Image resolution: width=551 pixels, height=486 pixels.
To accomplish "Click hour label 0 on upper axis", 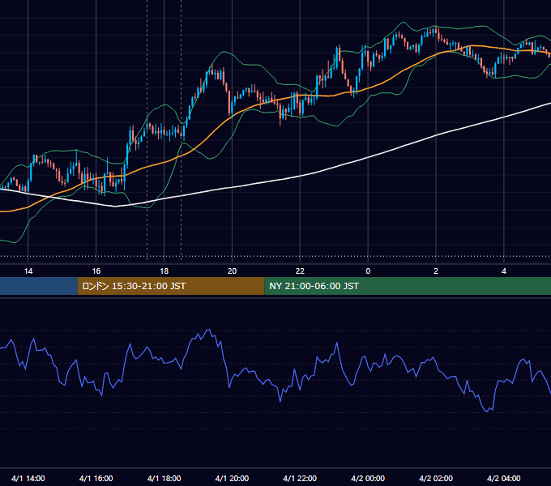I will [368, 271].
